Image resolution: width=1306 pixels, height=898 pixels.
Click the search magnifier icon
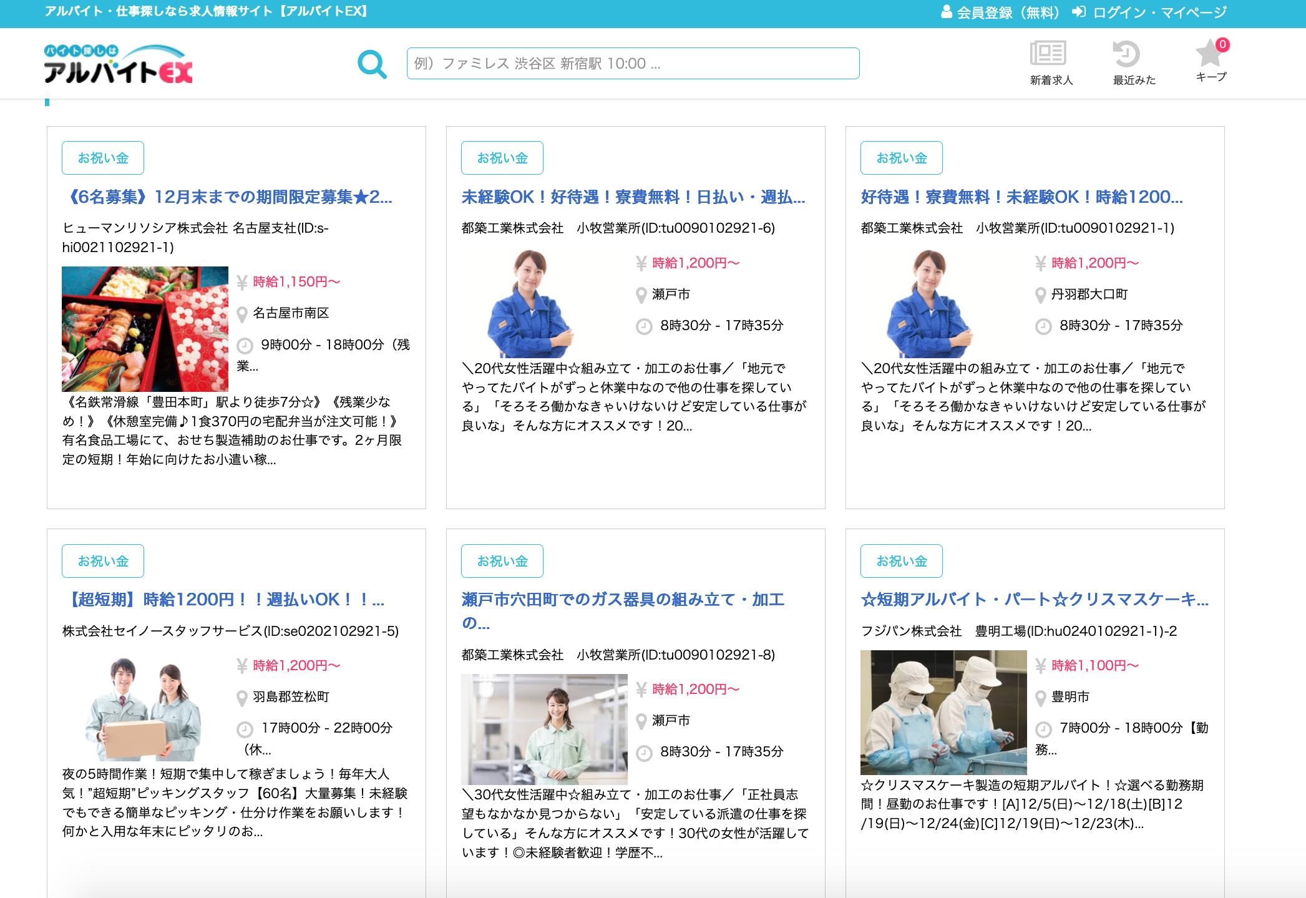click(372, 64)
